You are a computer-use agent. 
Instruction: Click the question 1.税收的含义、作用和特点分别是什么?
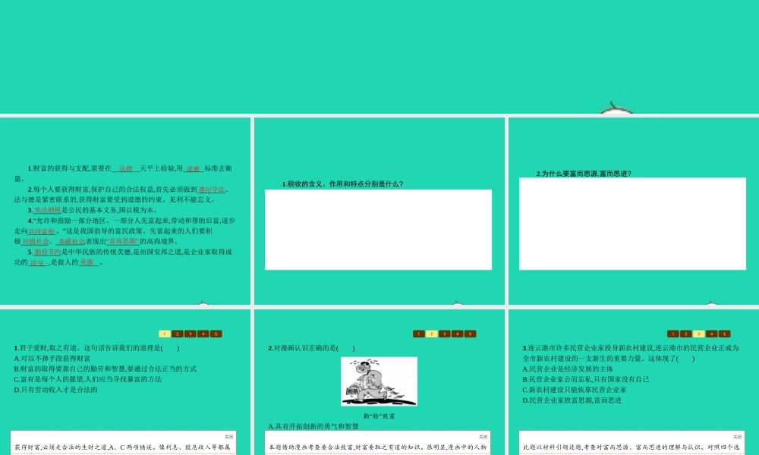coord(343,184)
